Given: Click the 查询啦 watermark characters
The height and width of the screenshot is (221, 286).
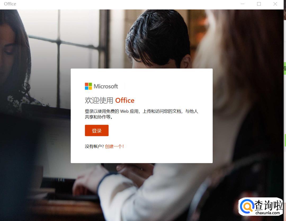Looking at the screenshot, I should tap(269, 205).
